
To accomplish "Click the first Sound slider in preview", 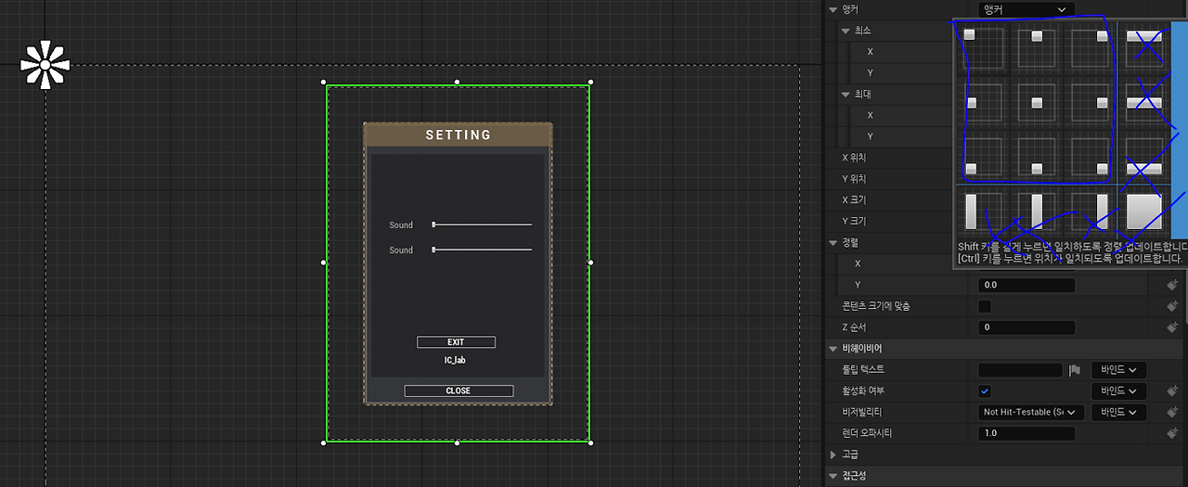I will [482, 224].
